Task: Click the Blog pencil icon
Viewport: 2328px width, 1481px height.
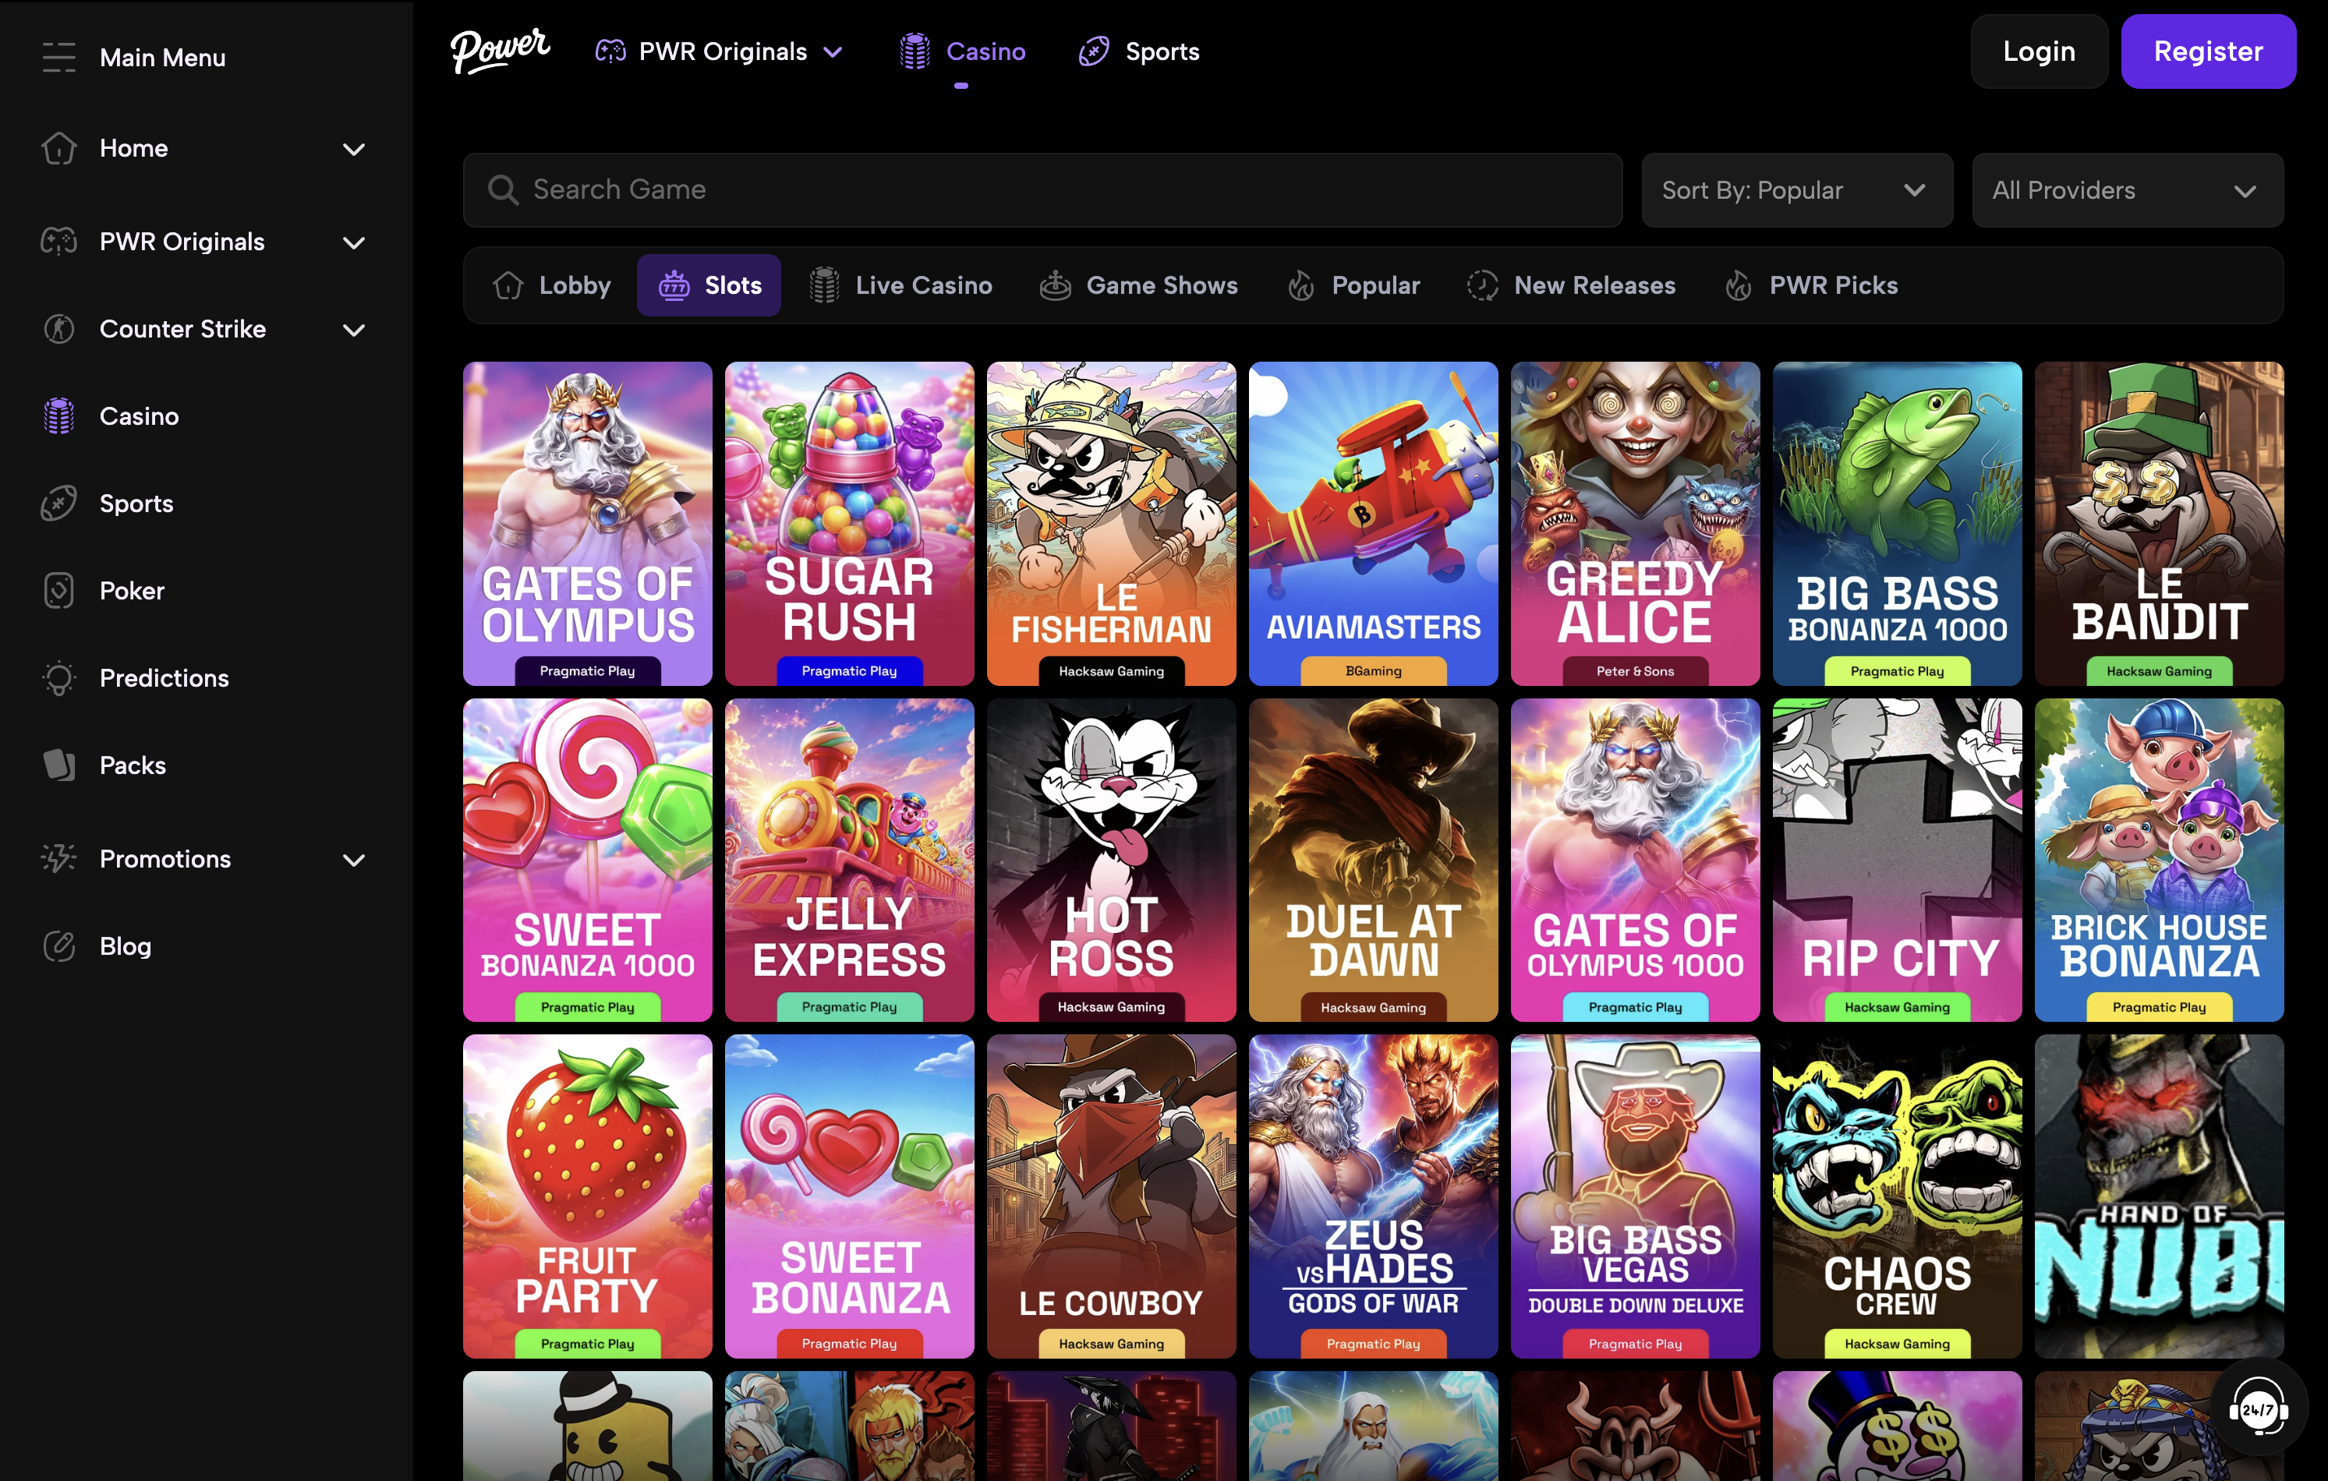Action: 59,946
